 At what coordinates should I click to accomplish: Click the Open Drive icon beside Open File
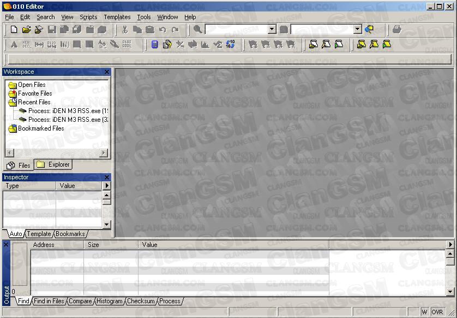[39, 29]
